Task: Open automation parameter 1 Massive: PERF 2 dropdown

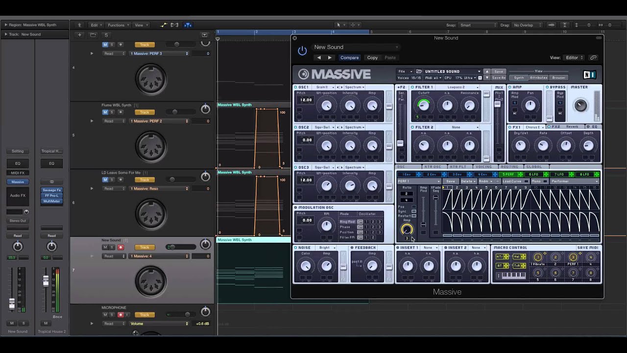Action: tap(159, 121)
